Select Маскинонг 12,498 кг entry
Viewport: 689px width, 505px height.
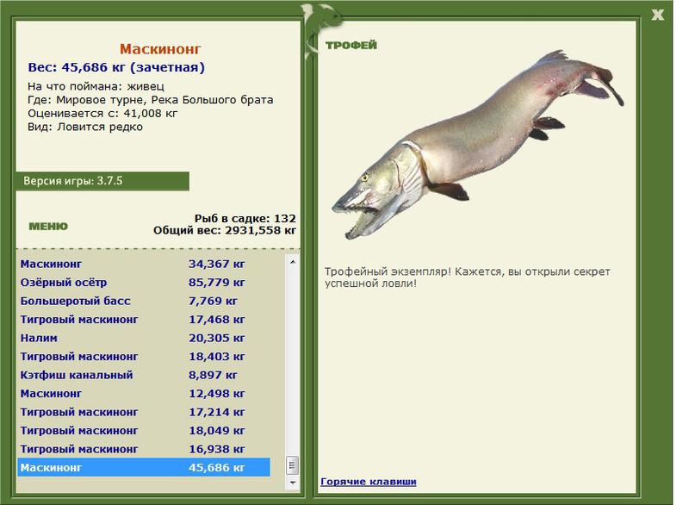[144, 393]
